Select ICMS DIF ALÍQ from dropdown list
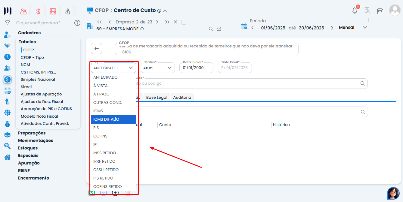This screenshot has height=202, width=403. [x=113, y=119]
